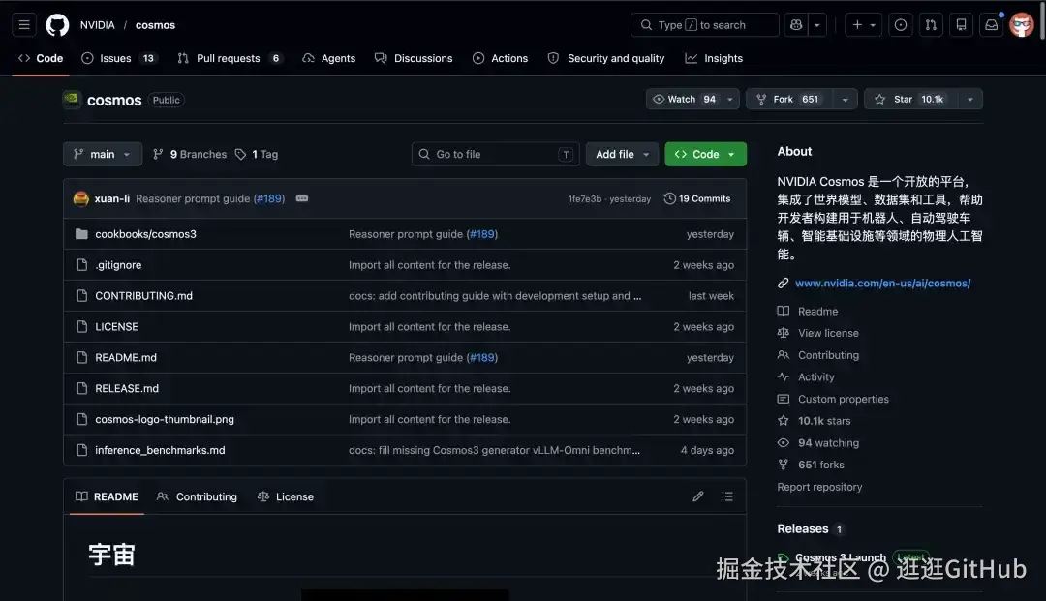1046x601 pixels.
Task: Open the #189 link in the latest commit
Action: (270, 198)
